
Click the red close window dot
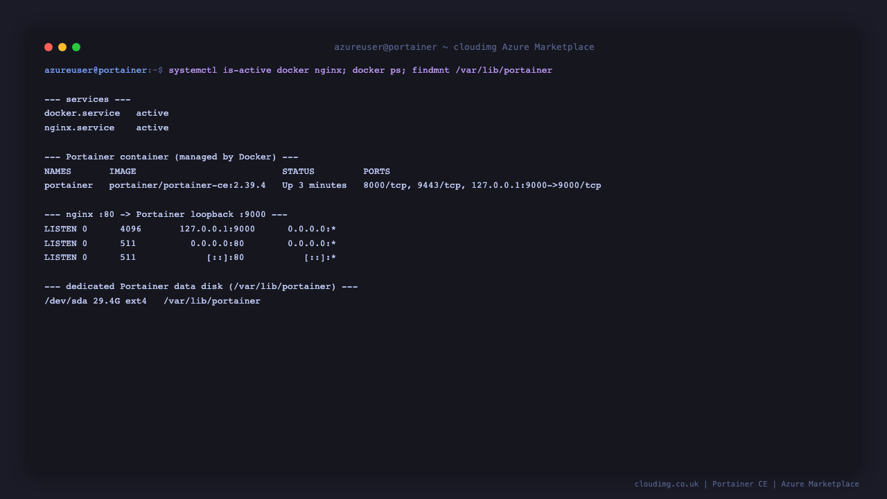pyautogui.click(x=49, y=47)
